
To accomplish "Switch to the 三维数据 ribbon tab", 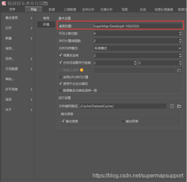I will click(70, 9).
